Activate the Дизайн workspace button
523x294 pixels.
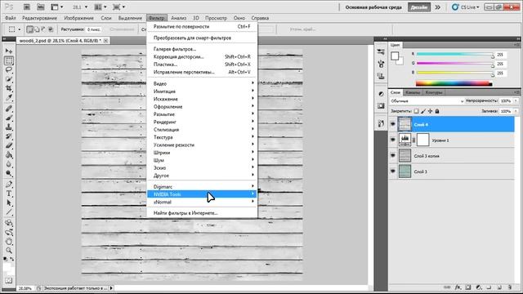[419, 7]
